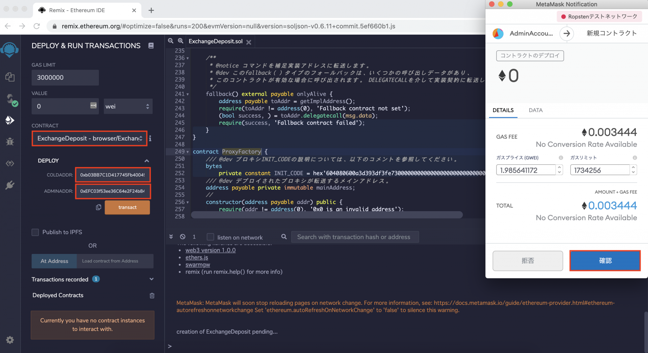Open the swarmgw link
648x353 pixels.
click(198, 265)
